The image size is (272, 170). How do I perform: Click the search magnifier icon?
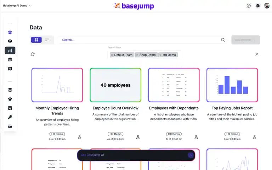click(x=223, y=40)
